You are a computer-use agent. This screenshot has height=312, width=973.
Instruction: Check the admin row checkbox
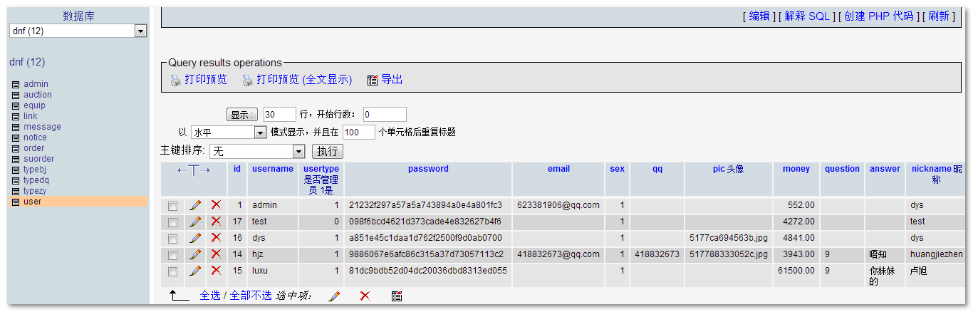[172, 206]
